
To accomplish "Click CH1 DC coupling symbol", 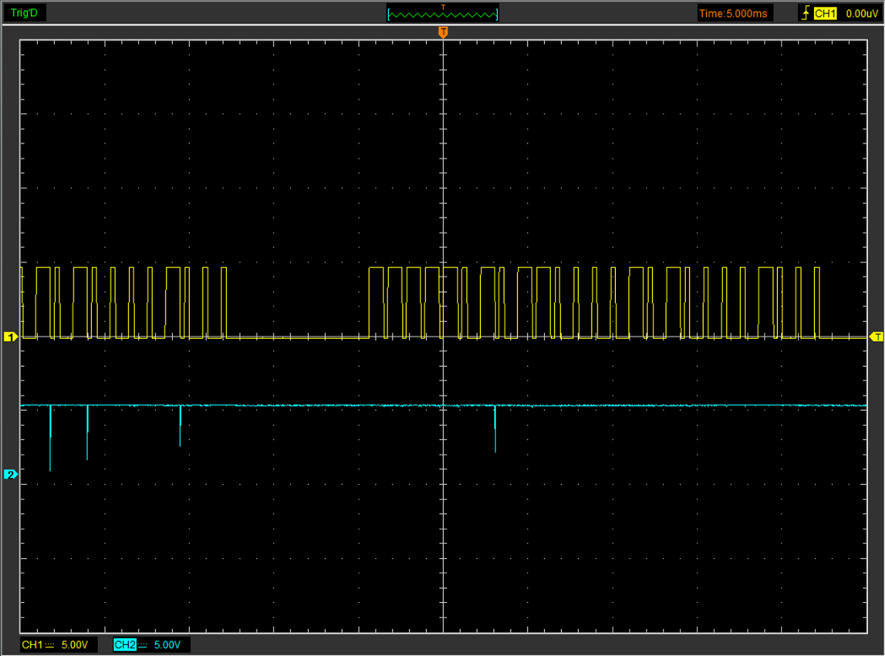I will (x=50, y=645).
